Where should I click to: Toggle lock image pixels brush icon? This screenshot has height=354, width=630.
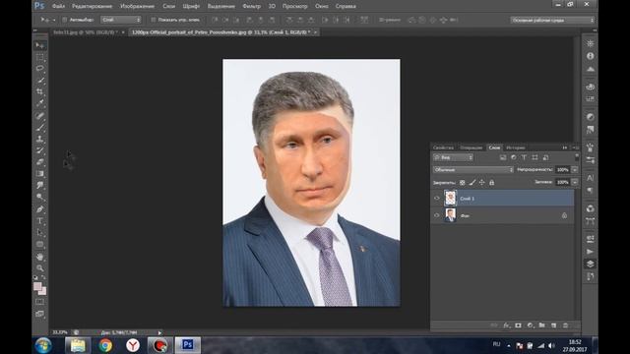[472, 183]
